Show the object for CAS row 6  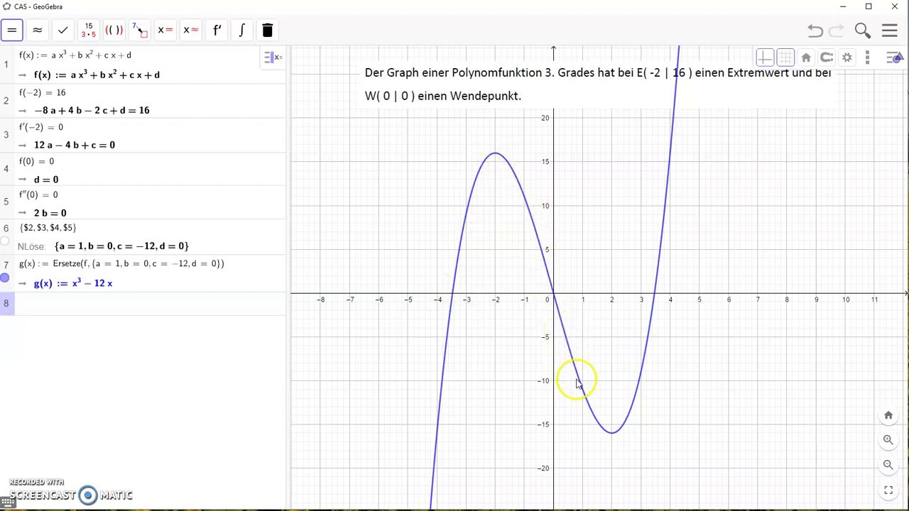[5, 241]
